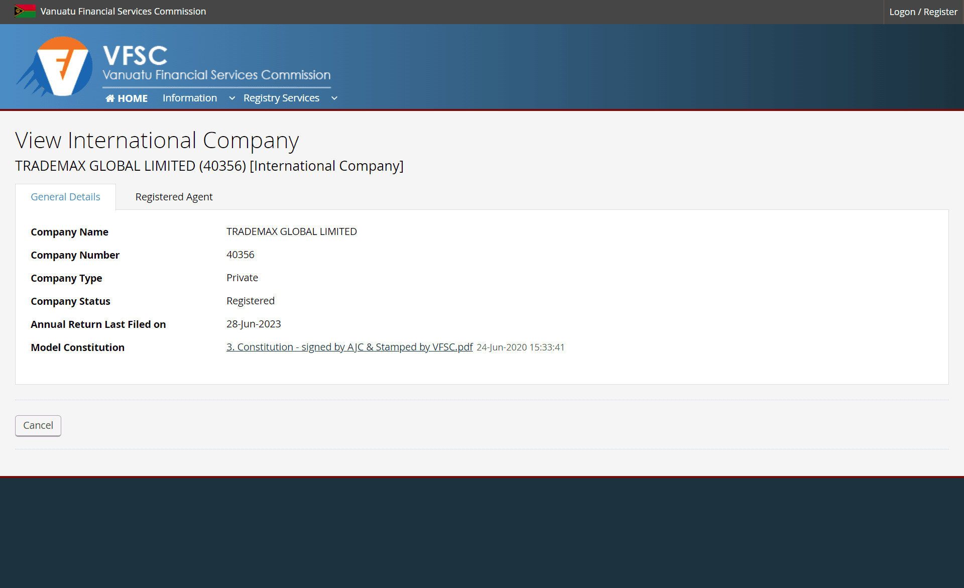The width and height of the screenshot is (964, 588).
Task: Expand the Information dropdown chevron
Action: tap(232, 98)
